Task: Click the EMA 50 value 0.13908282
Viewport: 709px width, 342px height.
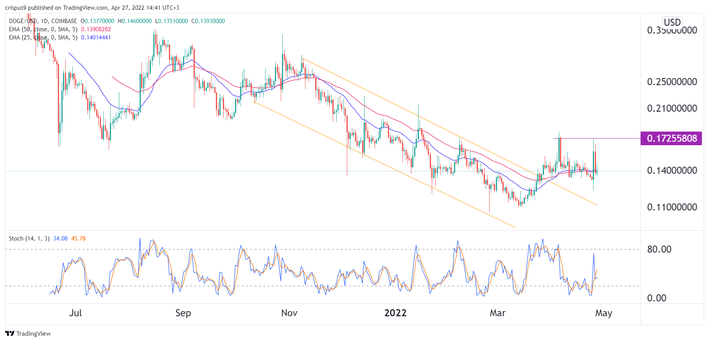Action: click(96, 29)
